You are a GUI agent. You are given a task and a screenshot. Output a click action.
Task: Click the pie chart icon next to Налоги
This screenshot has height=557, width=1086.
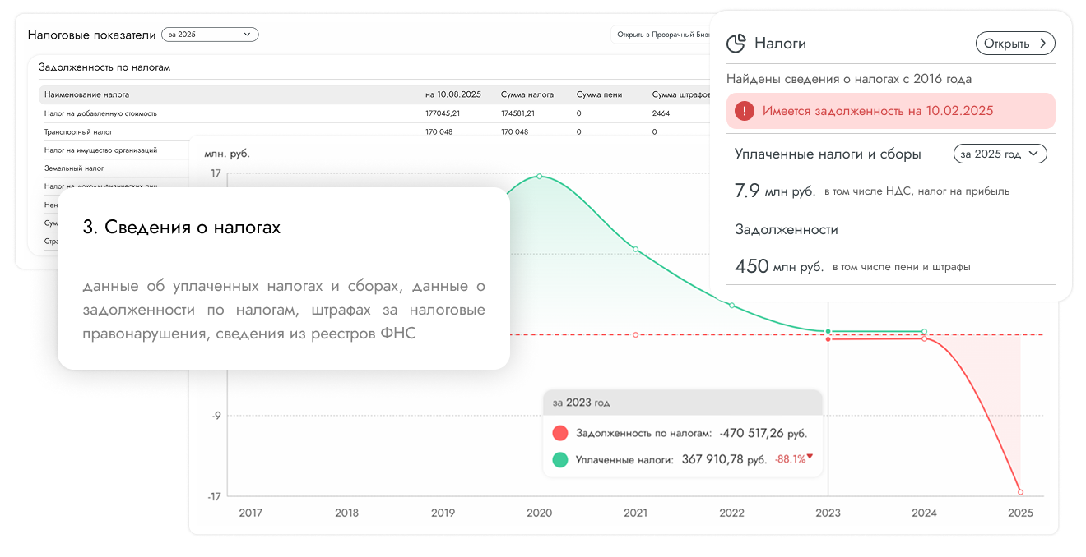tap(737, 44)
